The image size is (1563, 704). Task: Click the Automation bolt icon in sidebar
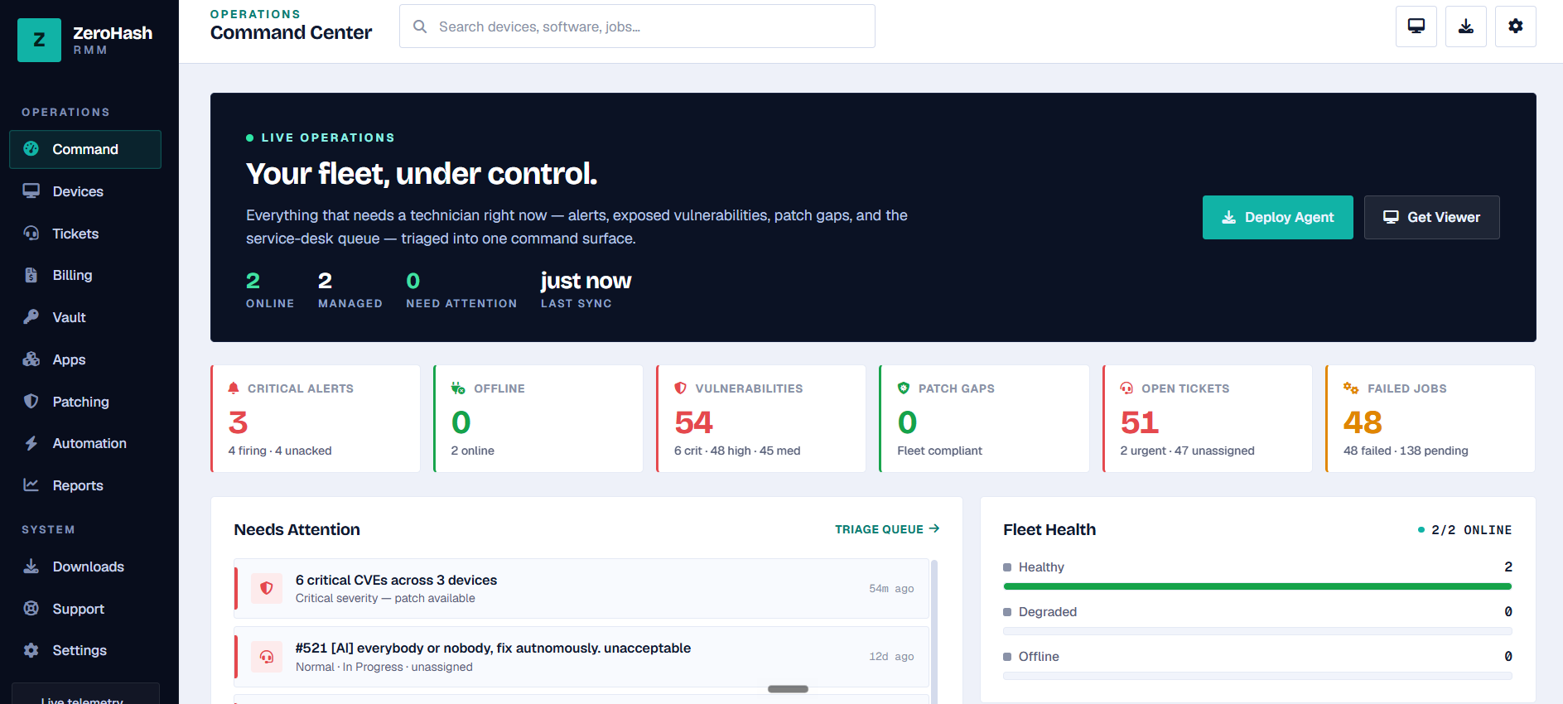31,443
